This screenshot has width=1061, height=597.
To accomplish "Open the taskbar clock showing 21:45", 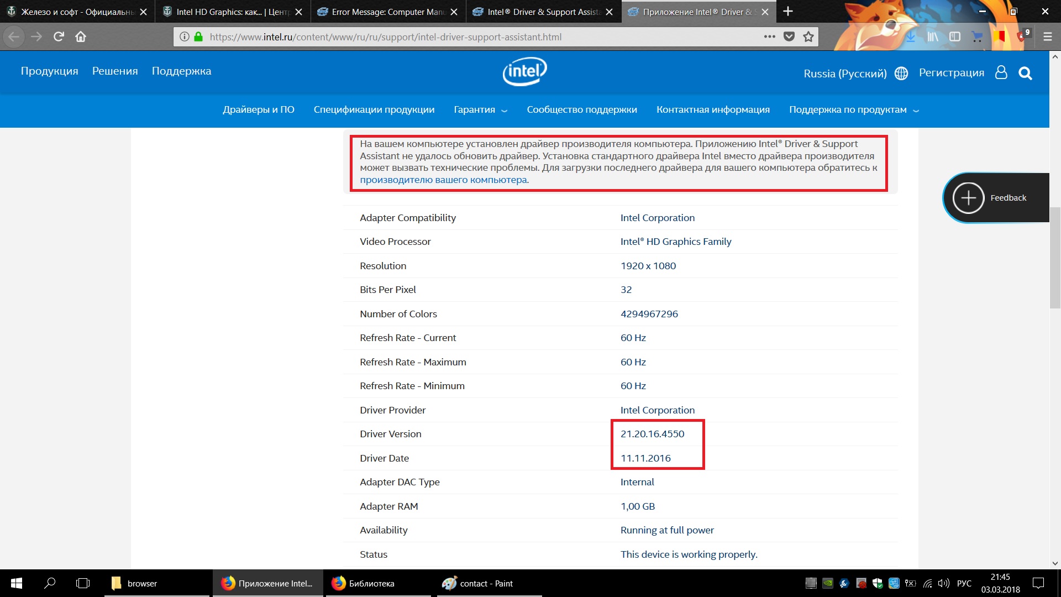I will [1000, 583].
